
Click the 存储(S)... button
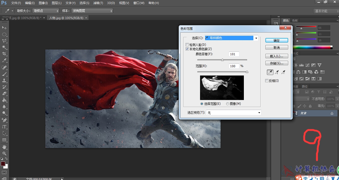point(277,63)
